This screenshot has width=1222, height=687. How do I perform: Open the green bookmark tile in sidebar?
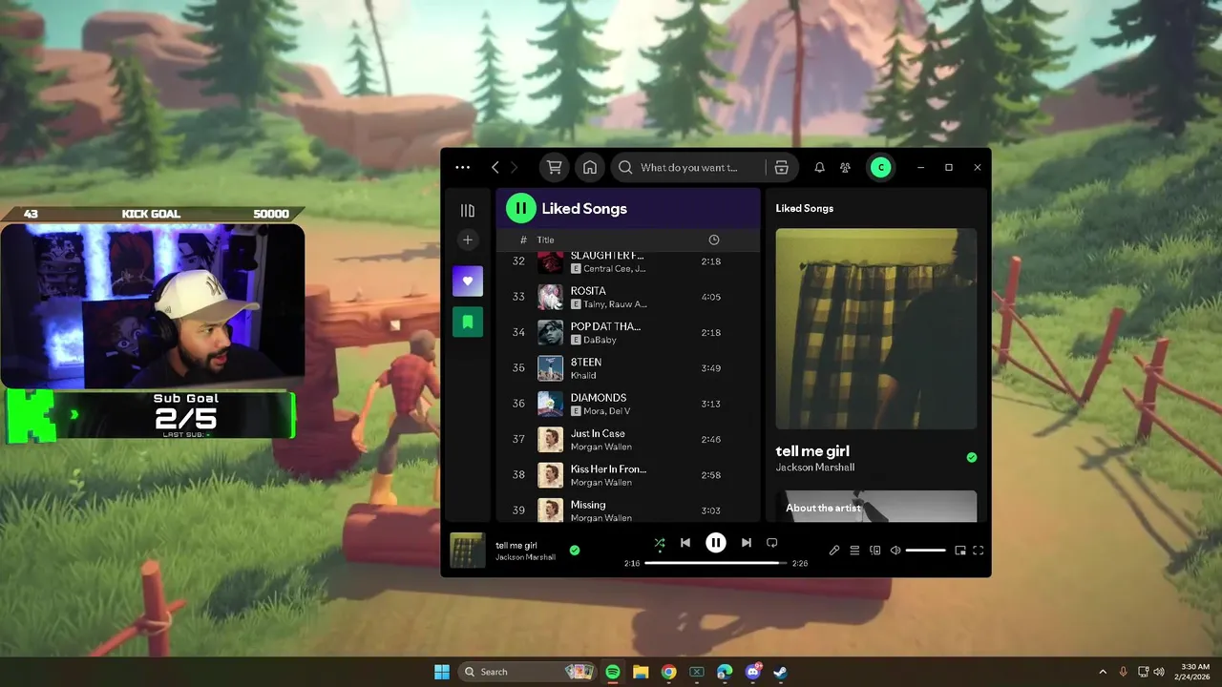tap(468, 322)
